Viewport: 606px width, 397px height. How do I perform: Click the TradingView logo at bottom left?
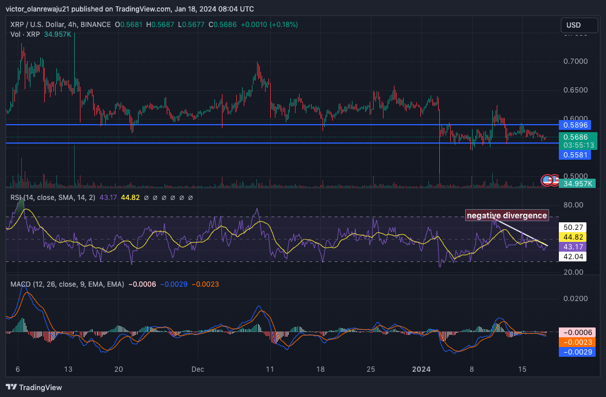(x=34, y=387)
